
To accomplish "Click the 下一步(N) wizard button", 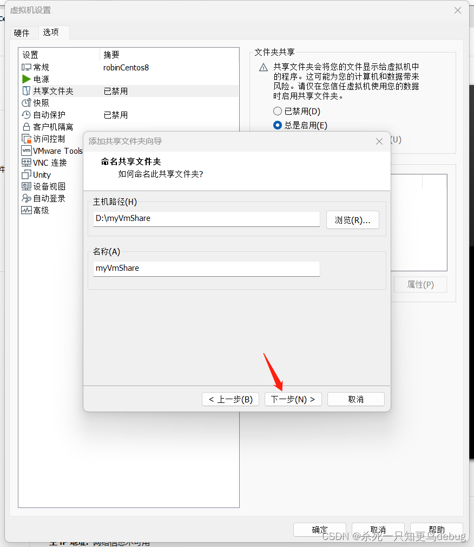I will [x=293, y=399].
